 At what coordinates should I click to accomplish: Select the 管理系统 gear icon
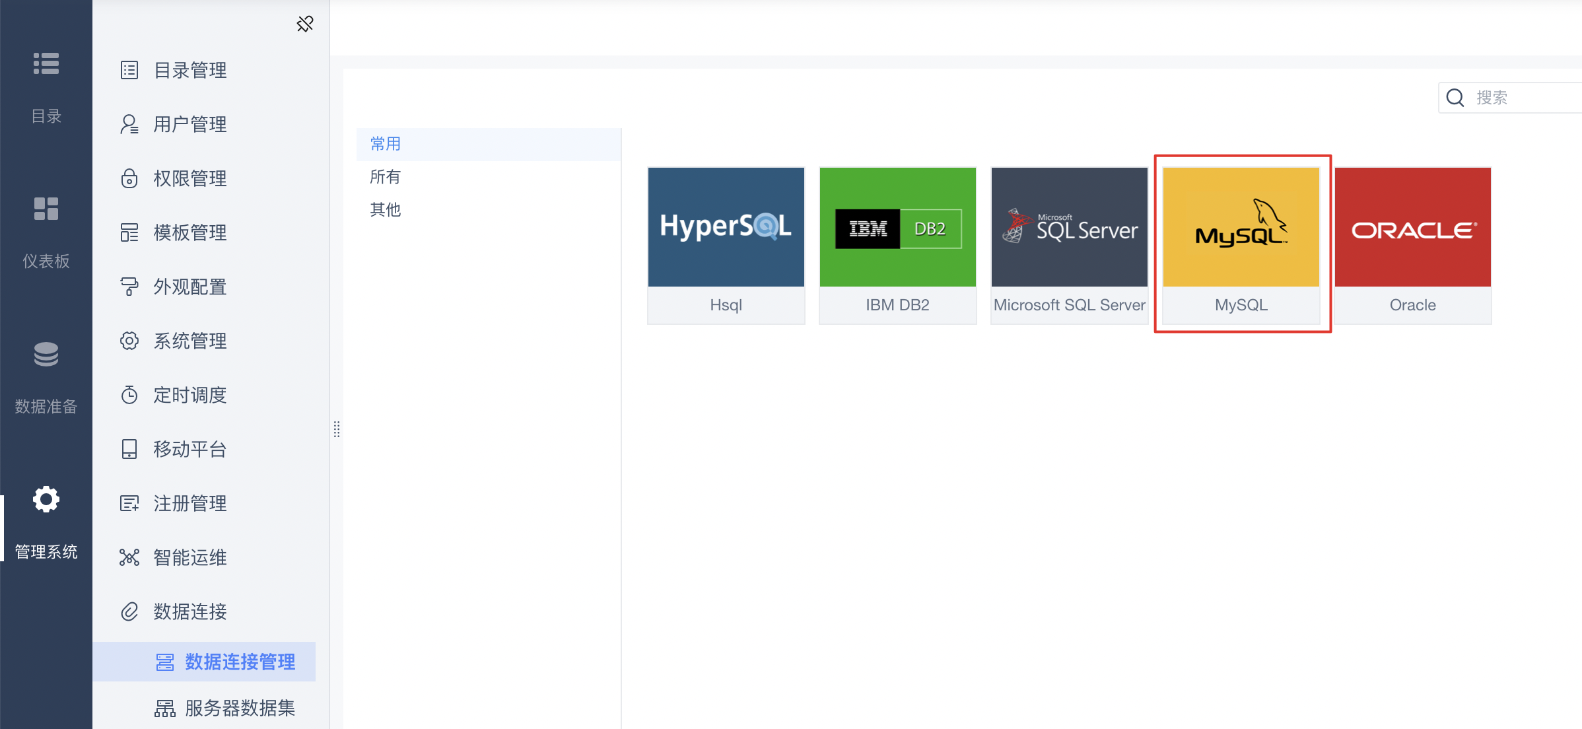click(x=46, y=499)
